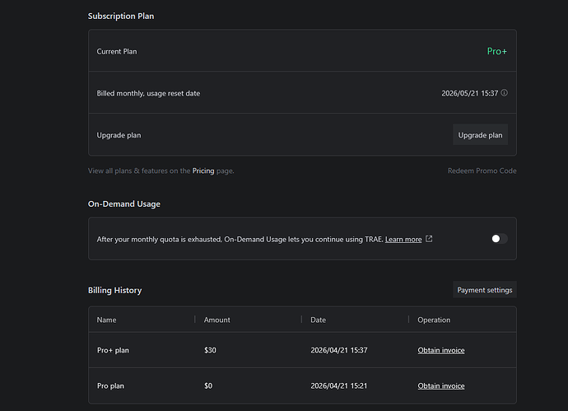Click the divider between Name and Amount columns

click(x=195, y=320)
